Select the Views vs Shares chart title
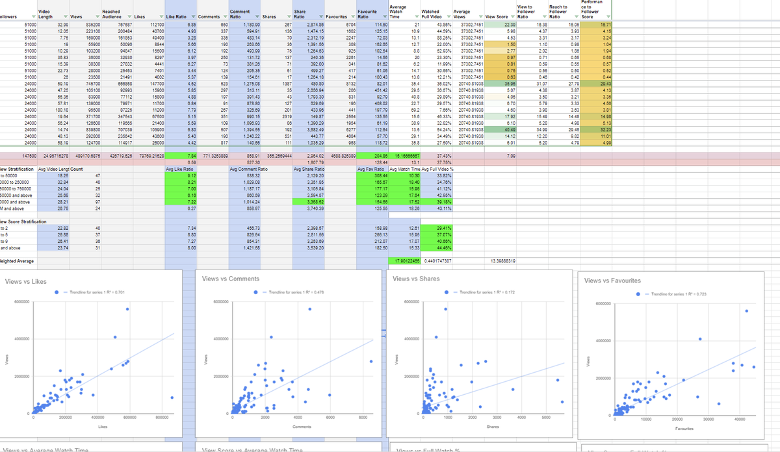Screen dimensions: 780x452 [x=417, y=279]
